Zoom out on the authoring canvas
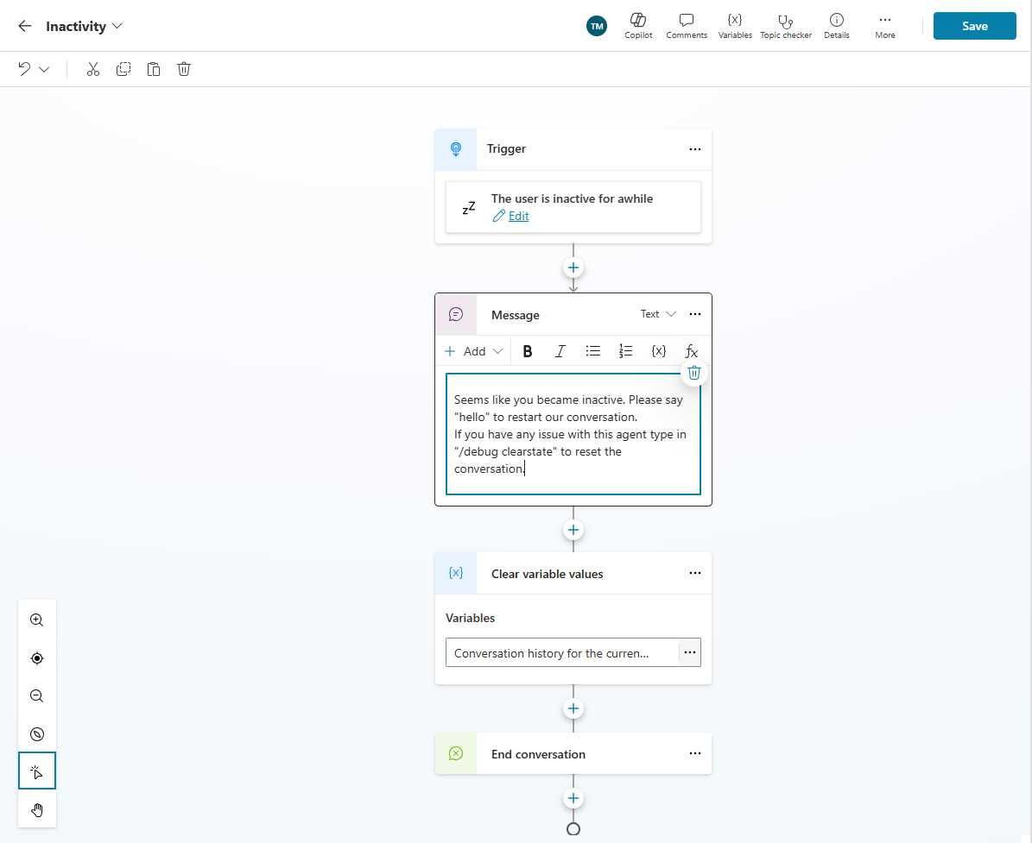This screenshot has width=1032, height=843. [36, 695]
